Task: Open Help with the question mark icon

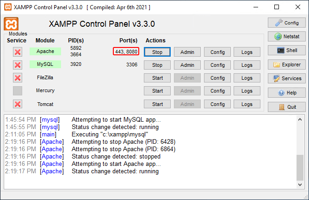Action: pyautogui.click(x=286, y=93)
